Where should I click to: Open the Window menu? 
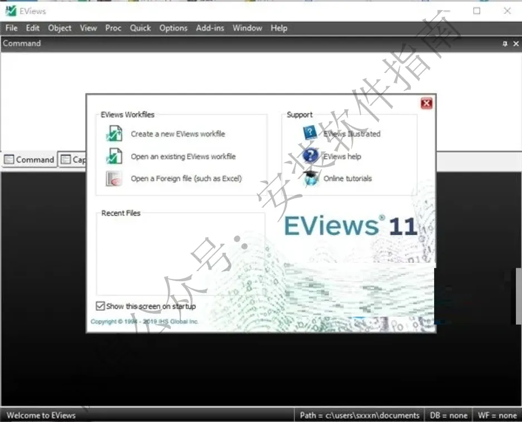[x=247, y=28]
